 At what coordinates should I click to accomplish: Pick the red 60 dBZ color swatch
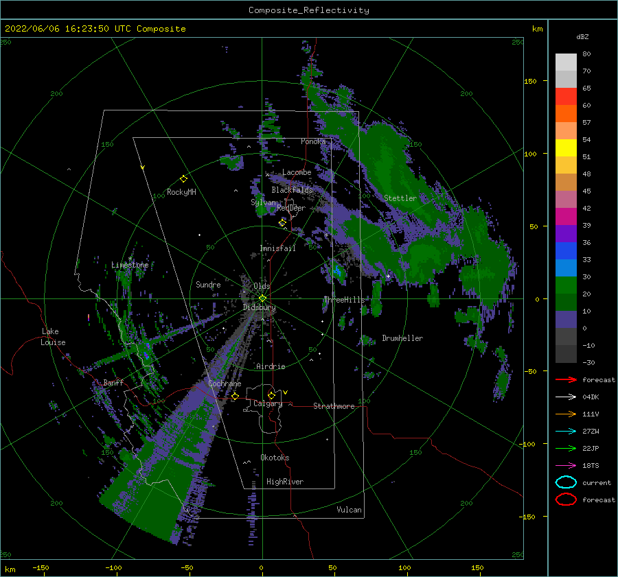(566, 97)
